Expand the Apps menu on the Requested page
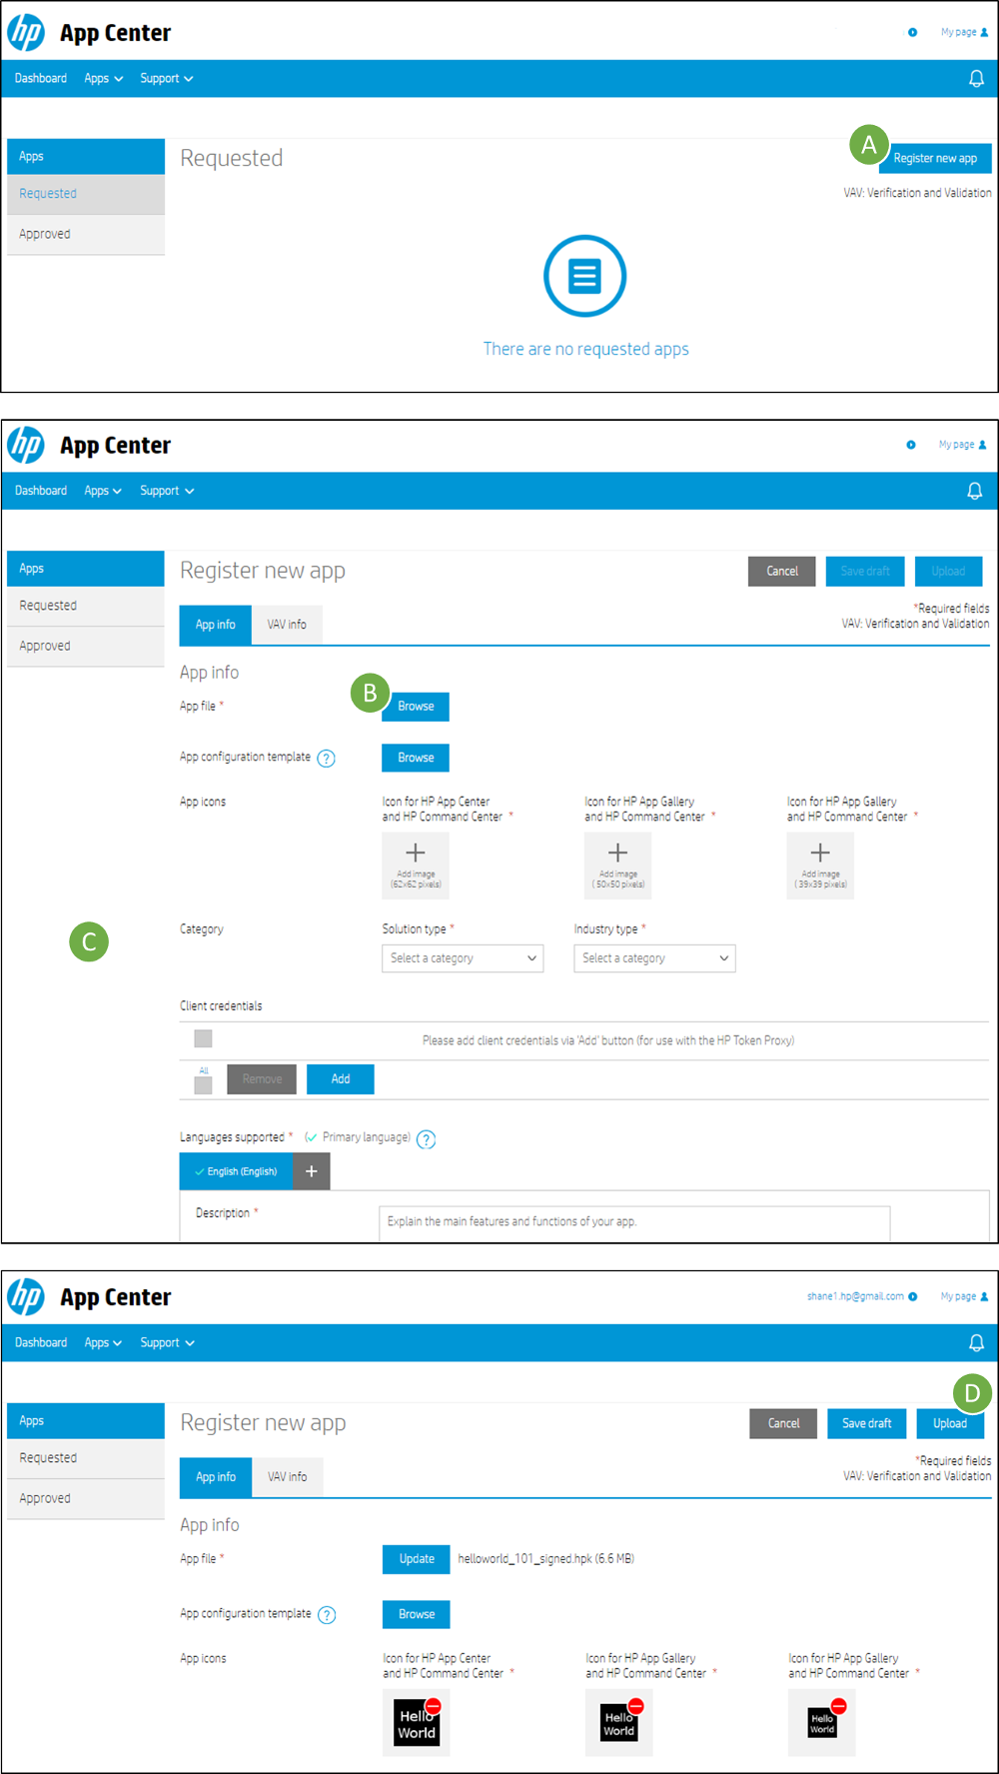Screen dimensions: 999x1774 tap(104, 78)
